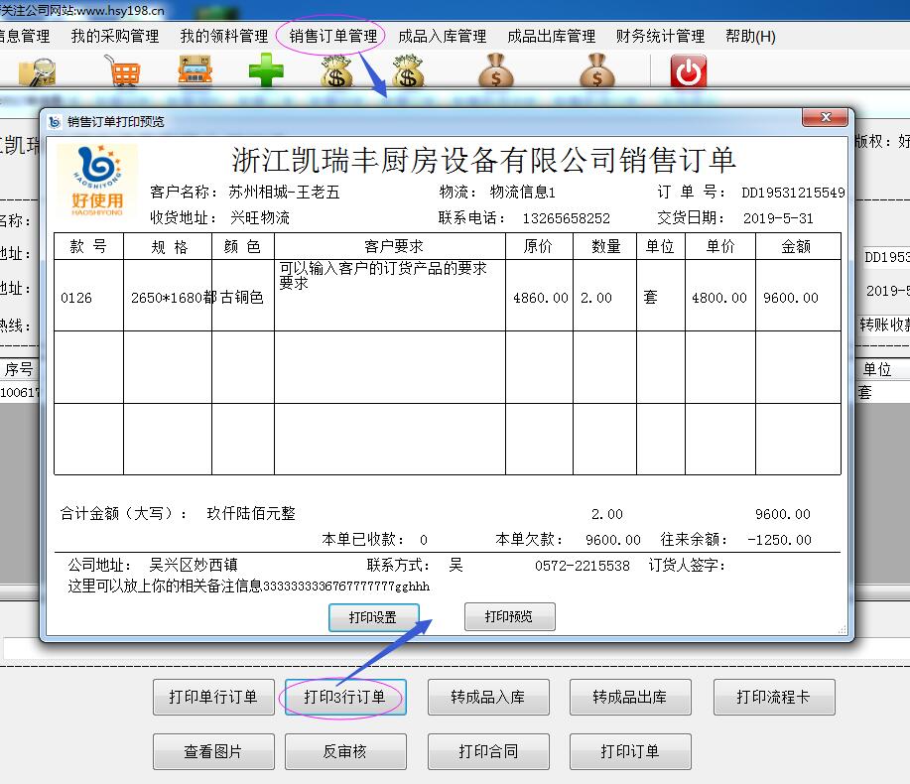Click the remark line starting 这里可以放上你的相关备注信息
Screen dimensions: 910x784
(248, 587)
